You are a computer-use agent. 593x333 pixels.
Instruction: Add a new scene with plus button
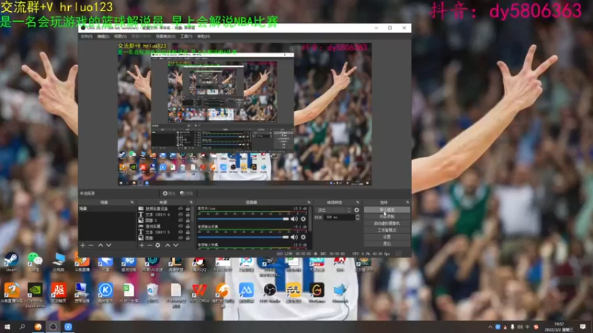click(83, 246)
